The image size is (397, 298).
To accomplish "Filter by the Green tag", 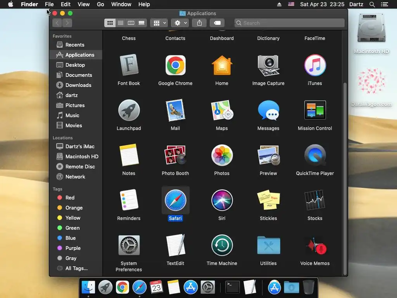I will coord(76,228).
